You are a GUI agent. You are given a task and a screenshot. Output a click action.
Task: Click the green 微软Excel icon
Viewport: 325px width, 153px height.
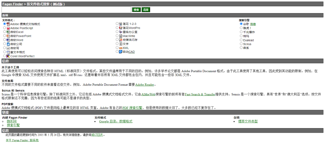pos(8,32)
